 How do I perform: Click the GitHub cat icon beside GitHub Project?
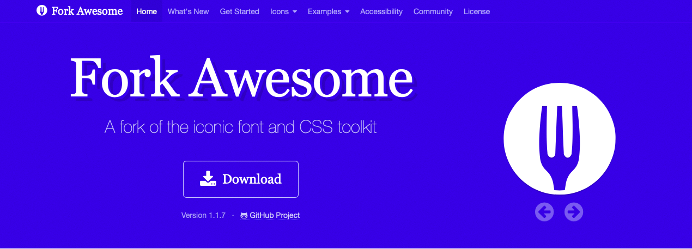pyautogui.click(x=244, y=216)
